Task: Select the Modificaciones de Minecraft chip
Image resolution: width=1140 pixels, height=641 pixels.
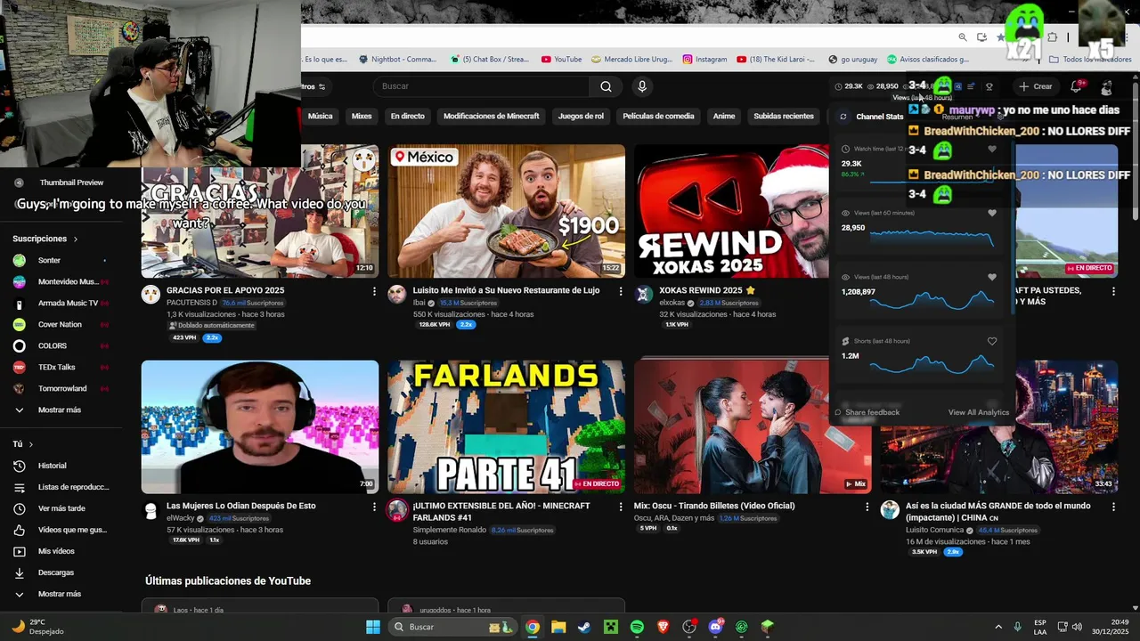Action: 492,116
